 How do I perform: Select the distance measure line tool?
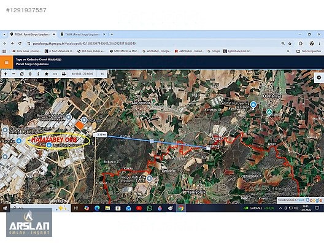(55, 74)
